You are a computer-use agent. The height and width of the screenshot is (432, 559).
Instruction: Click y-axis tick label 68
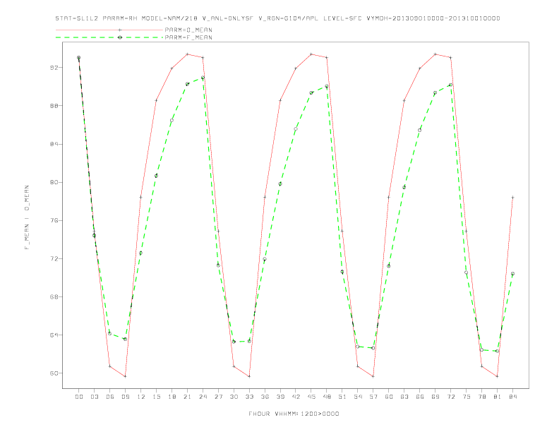[x=54, y=297]
